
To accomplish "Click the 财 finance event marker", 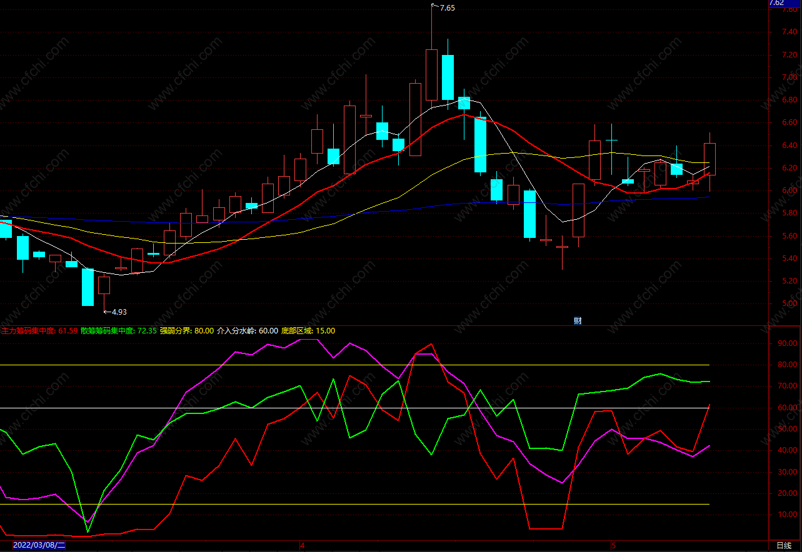I will 578,321.
